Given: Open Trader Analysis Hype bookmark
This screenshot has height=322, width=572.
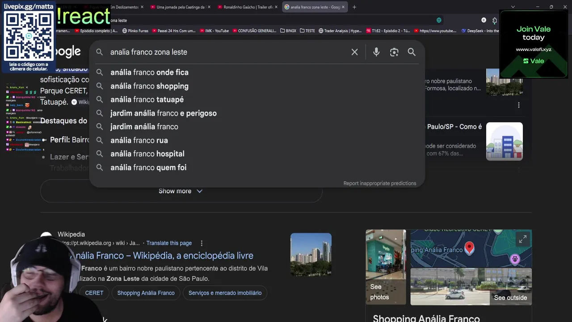Looking at the screenshot, I should tap(340, 31).
